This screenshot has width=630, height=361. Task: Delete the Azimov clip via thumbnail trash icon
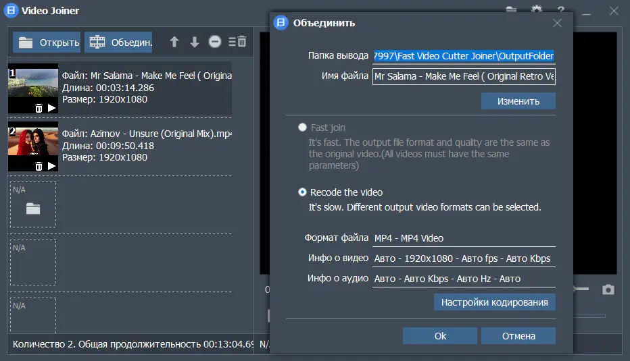click(39, 166)
